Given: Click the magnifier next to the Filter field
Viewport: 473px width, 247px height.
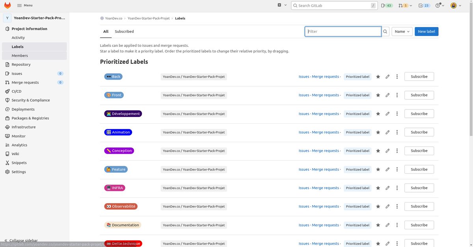Looking at the screenshot, I should coord(385,31).
